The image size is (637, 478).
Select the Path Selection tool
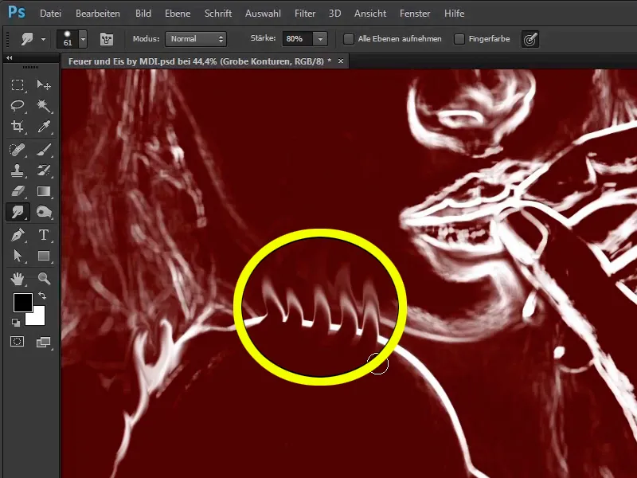(x=17, y=256)
